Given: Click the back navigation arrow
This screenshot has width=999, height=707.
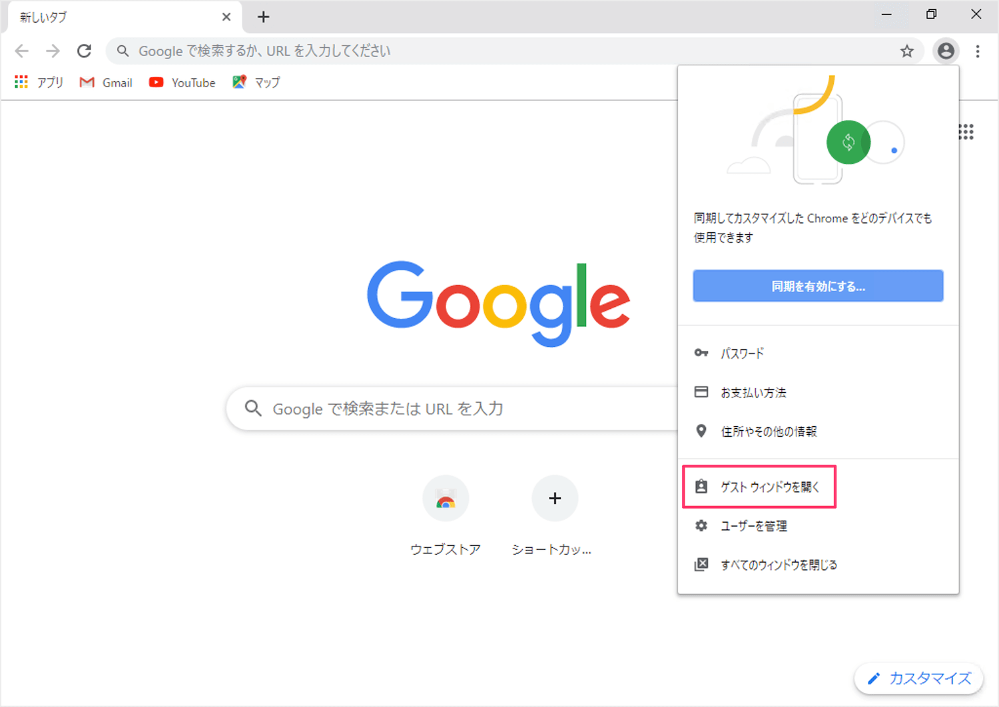Looking at the screenshot, I should tap(22, 51).
